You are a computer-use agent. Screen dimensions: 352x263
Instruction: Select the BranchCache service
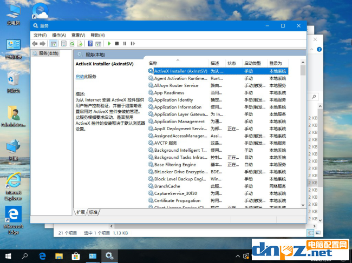coord(218,186)
